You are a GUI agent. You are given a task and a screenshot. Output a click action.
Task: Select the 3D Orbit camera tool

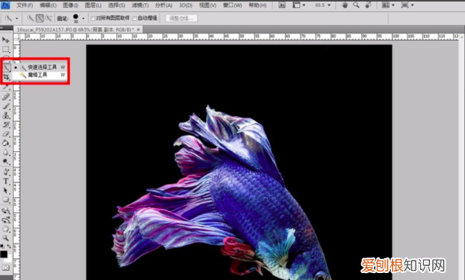[5, 220]
